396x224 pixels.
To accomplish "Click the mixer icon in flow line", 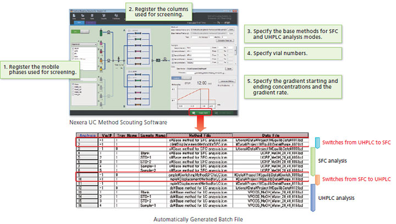I will (118, 60).
